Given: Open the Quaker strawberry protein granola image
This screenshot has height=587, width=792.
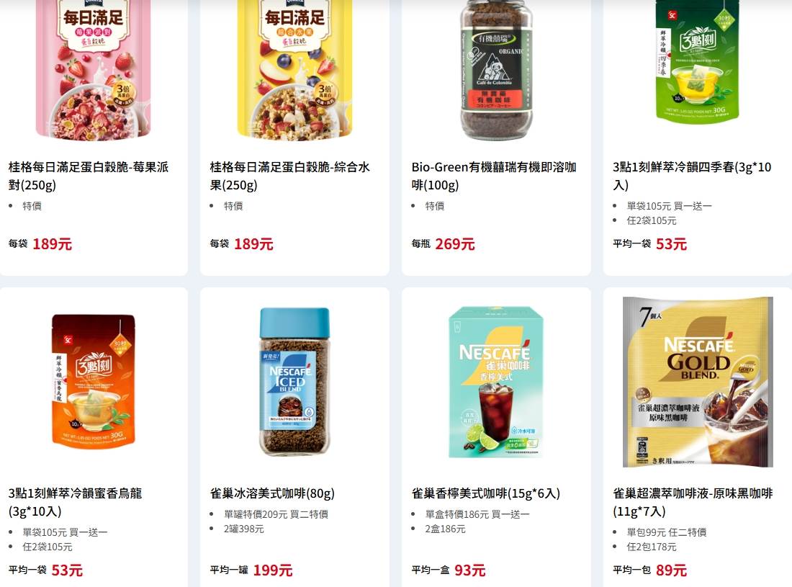Looking at the screenshot, I should pyautogui.click(x=93, y=70).
